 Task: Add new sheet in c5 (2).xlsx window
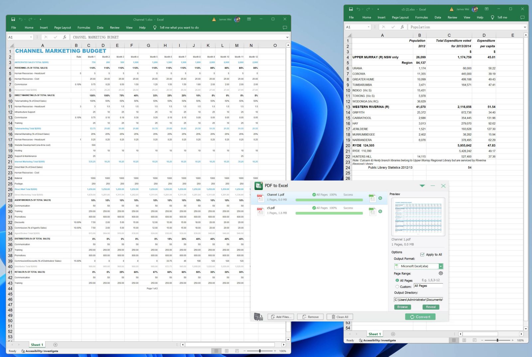click(x=393, y=334)
